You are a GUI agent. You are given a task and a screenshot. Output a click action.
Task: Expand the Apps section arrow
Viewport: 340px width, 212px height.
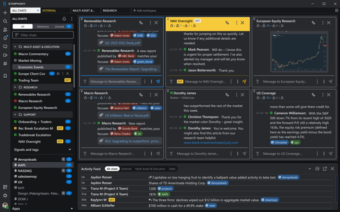click(72, 209)
